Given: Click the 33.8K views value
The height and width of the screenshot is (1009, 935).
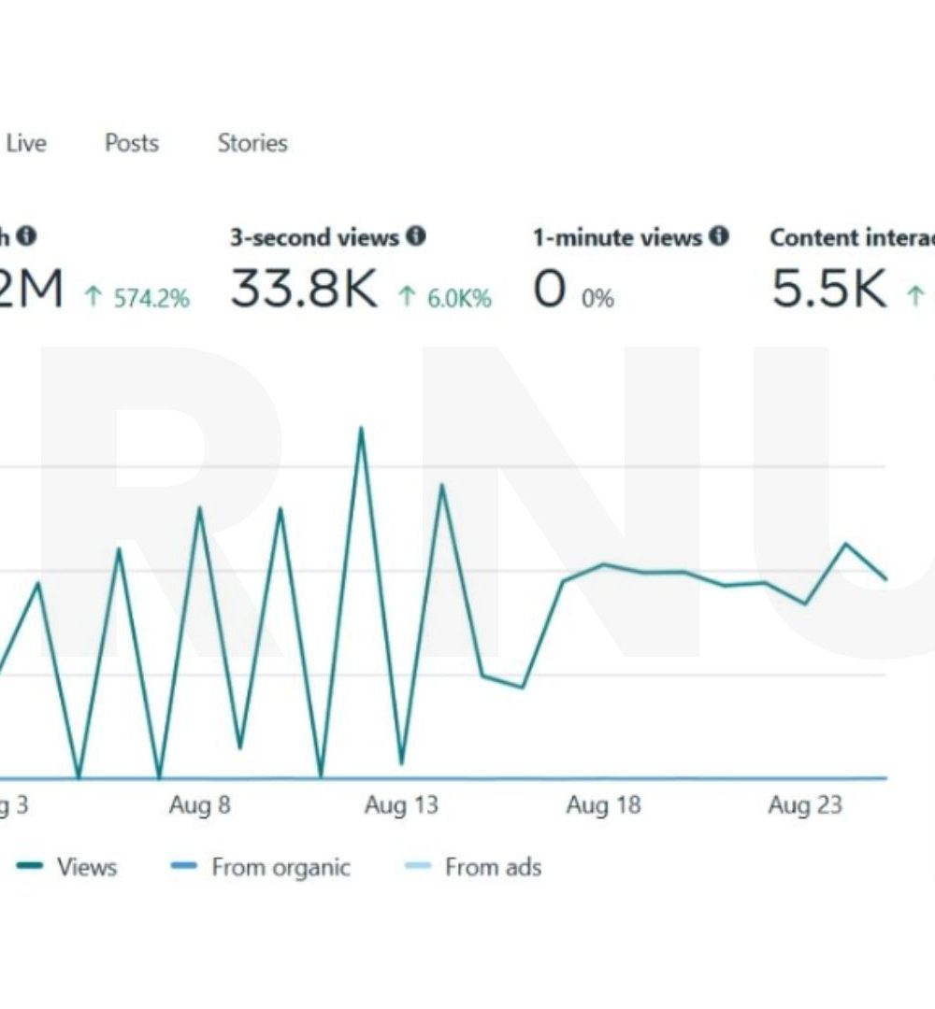Looking at the screenshot, I should [x=303, y=289].
